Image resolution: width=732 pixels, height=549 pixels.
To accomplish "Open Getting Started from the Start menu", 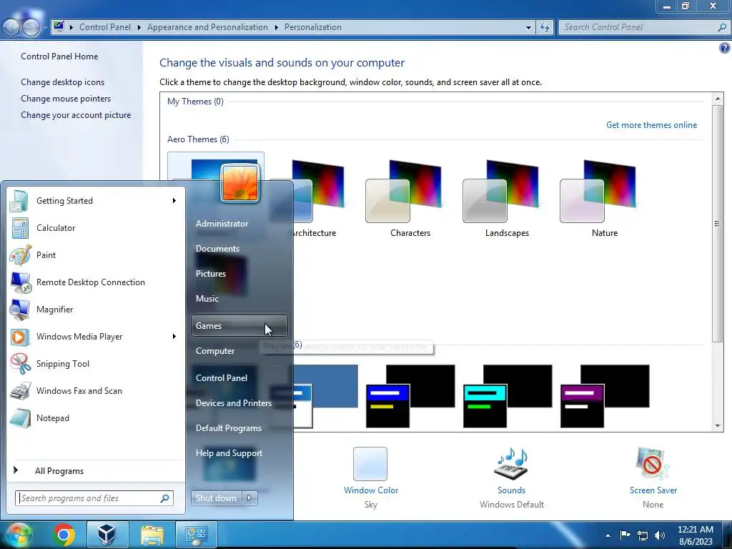I will tap(96, 201).
